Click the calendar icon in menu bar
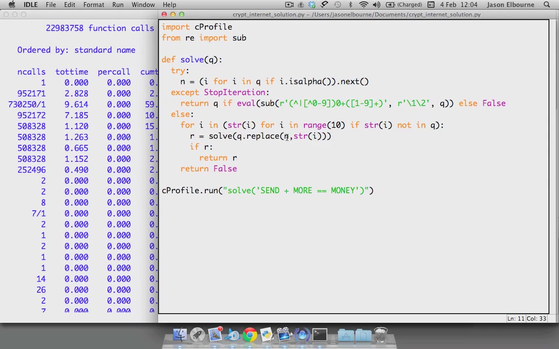Viewport: 559px width, 349px height. [x=431, y=5]
